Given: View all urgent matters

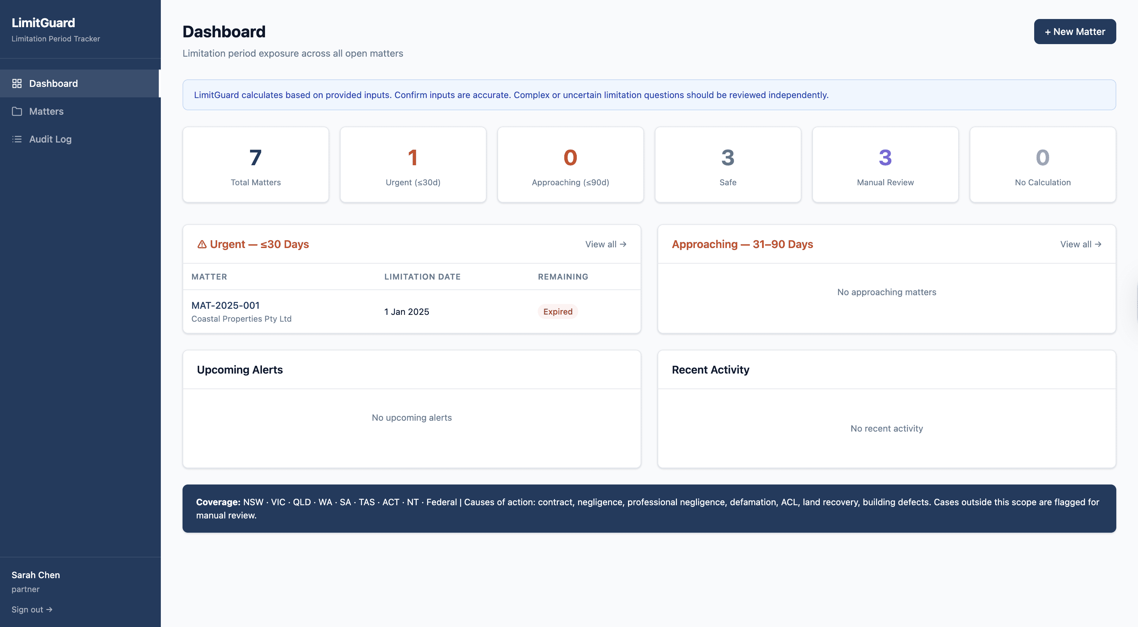Looking at the screenshot, I should pyautogui.click(x=606, y=244).
